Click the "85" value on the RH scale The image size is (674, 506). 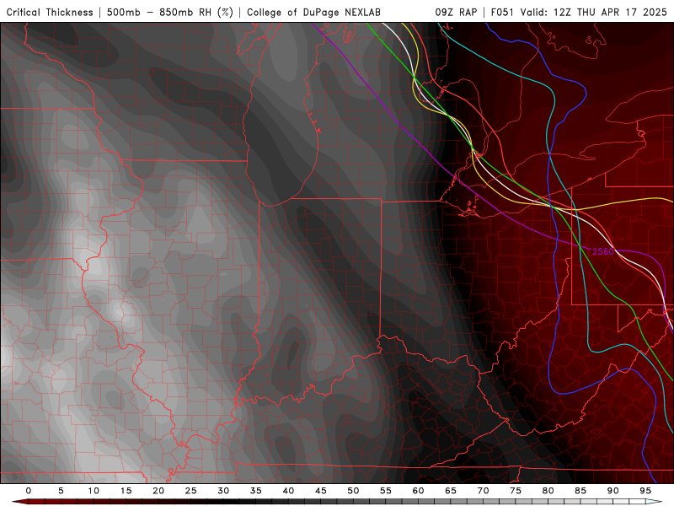click(580, 491)
